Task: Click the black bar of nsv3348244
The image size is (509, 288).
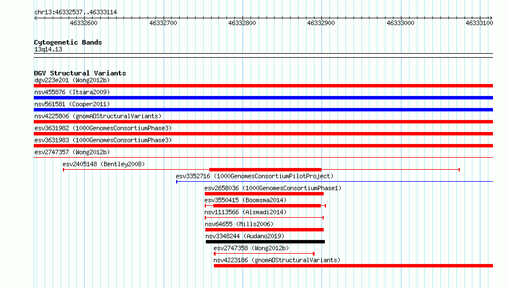Action: coord(265,242)
